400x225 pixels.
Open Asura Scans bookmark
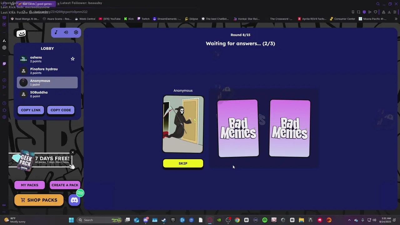57,19
